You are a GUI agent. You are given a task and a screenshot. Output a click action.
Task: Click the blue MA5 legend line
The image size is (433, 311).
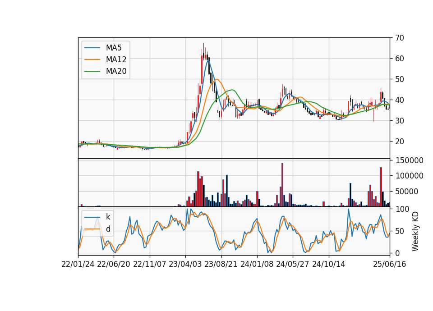pos(92,48)
